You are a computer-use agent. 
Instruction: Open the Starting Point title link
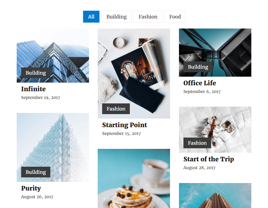pos(124,125)
